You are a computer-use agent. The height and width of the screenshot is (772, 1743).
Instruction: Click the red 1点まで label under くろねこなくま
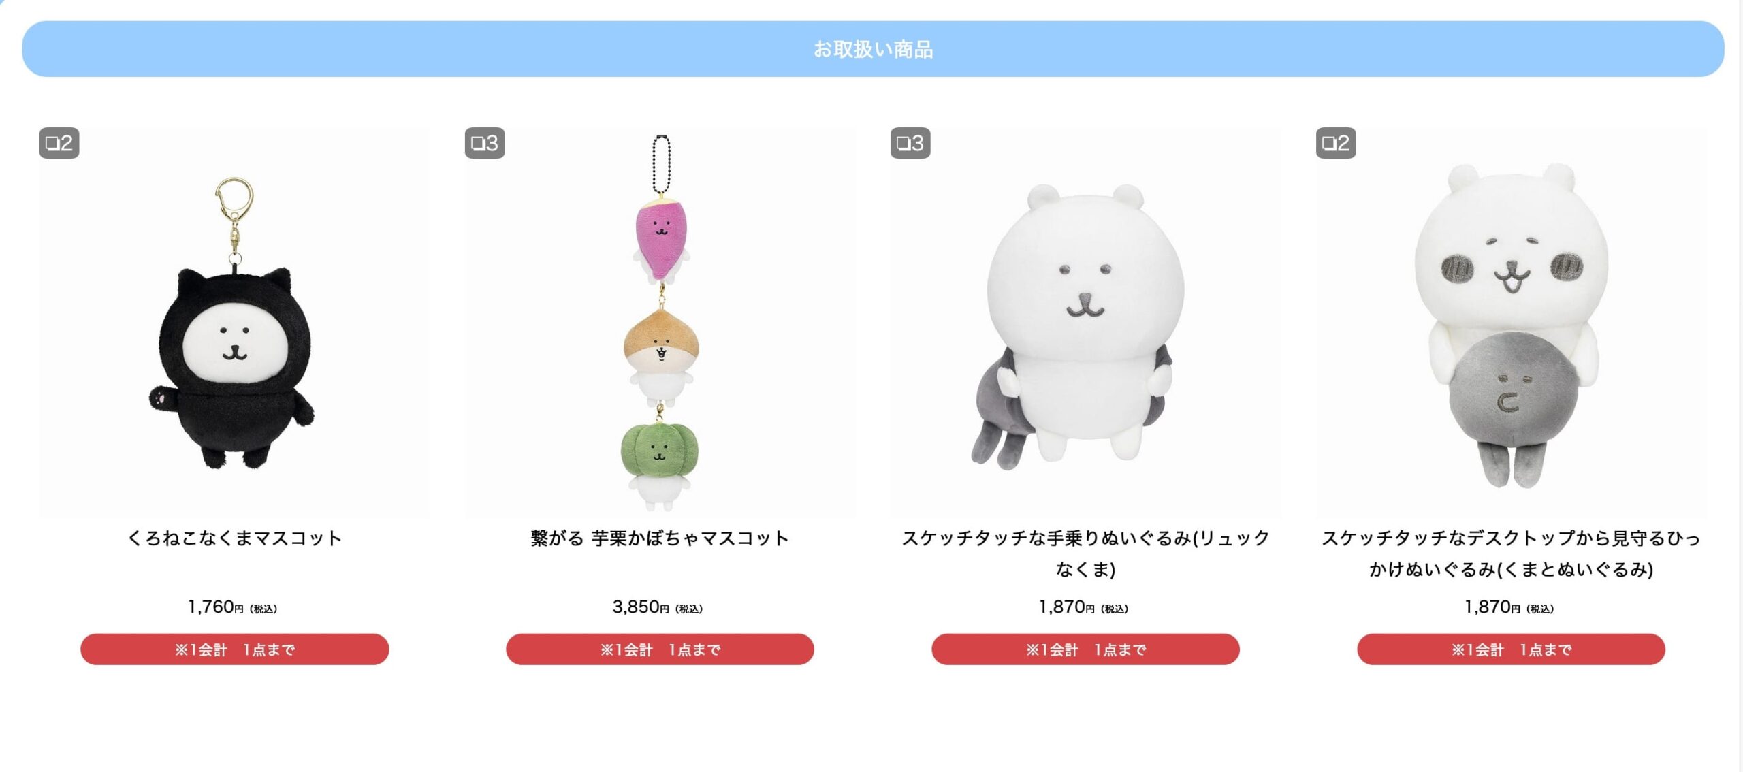click(x=234, y=649)
